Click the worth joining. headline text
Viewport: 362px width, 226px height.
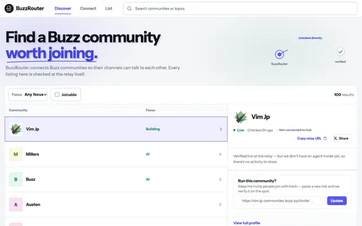[51, 53]
